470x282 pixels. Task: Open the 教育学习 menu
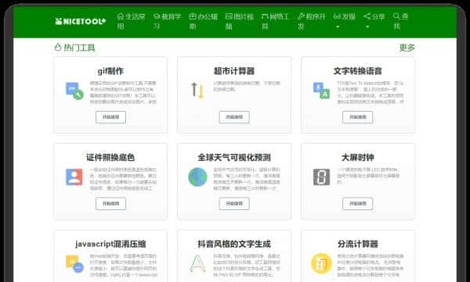pyautogui.click(x=168, y=21)
